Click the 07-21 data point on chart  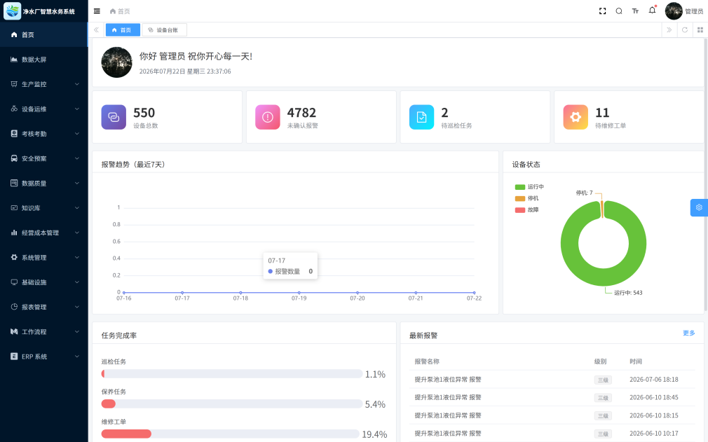[416, 293]
